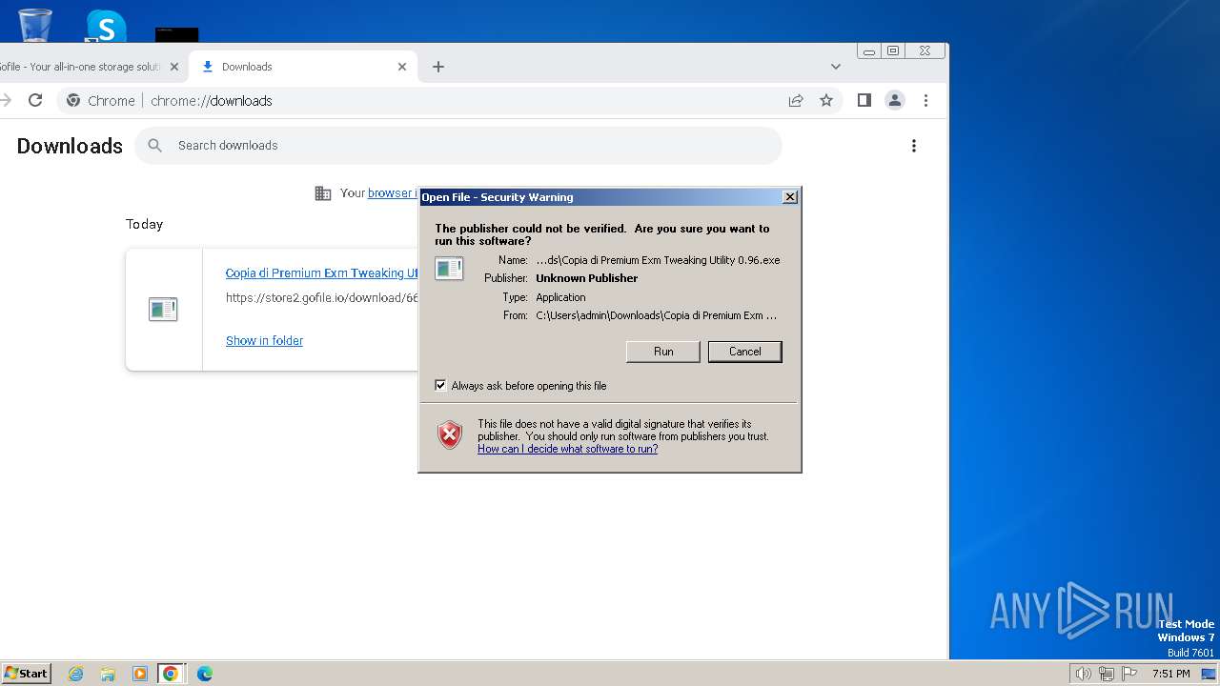The width and height of the screenshot is (1220, 686).
Task: Open Windows Media Player from the taskbar
Action: click(139, 674)
